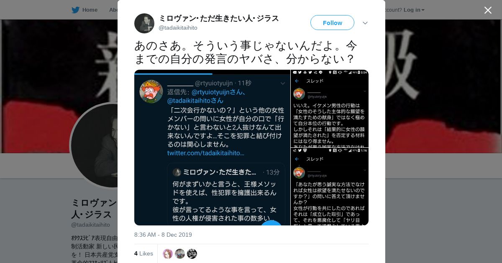Open the 4 Likes list

(143, 253)
